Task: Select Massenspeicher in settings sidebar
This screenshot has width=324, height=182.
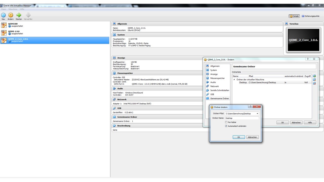Action: 217,78
